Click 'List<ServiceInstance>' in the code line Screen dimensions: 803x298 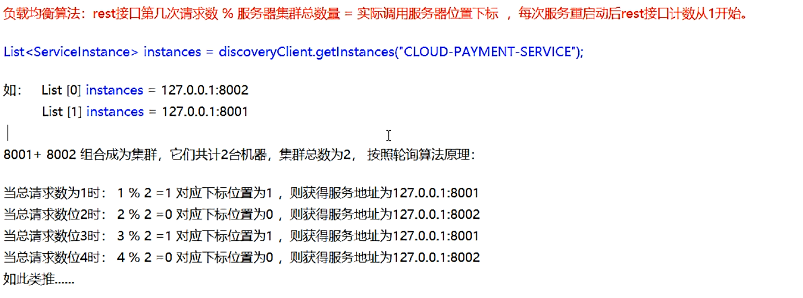point(71,52)
